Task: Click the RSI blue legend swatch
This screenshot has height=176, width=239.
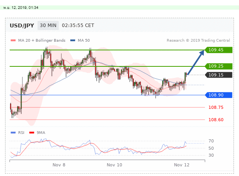Action: click(13, 133)
